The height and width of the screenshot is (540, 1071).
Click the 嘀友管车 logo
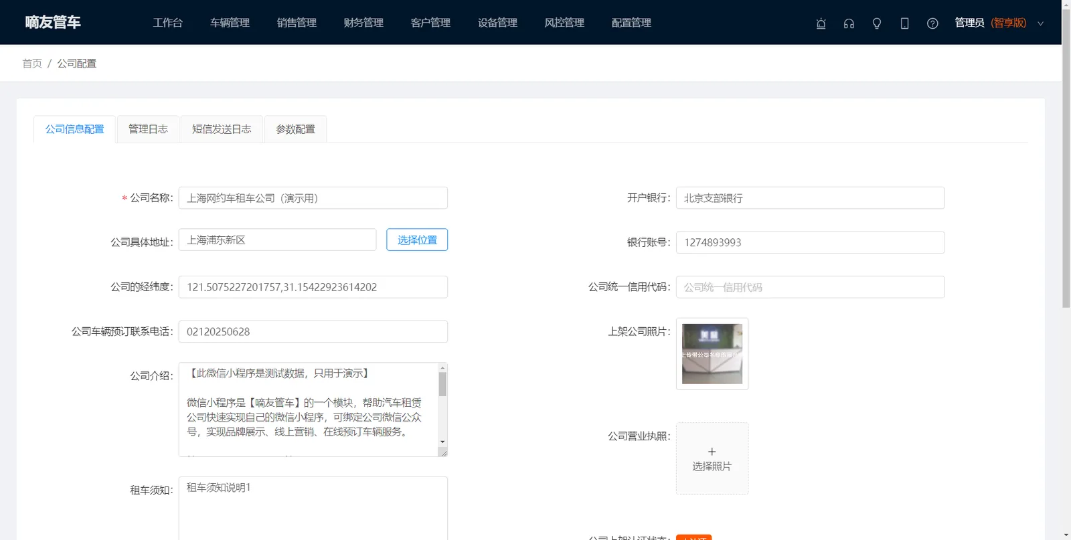(x=53, y=22)
